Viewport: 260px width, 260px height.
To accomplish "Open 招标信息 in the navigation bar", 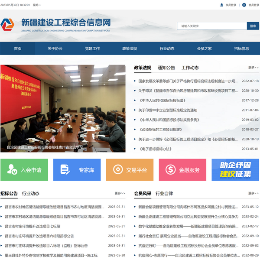I will (x=241, y=49).
